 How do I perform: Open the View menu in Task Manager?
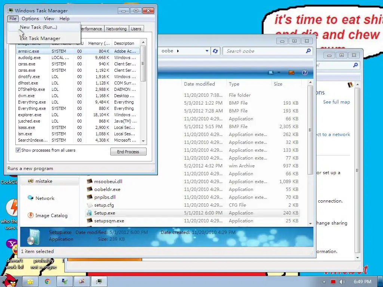(49, 19)
